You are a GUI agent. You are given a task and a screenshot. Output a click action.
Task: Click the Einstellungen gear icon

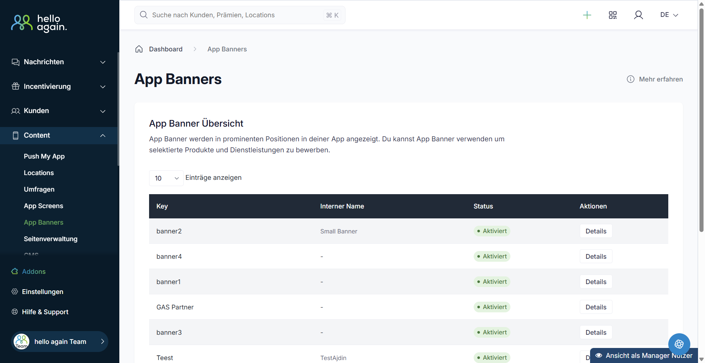[x=15, y=292]
